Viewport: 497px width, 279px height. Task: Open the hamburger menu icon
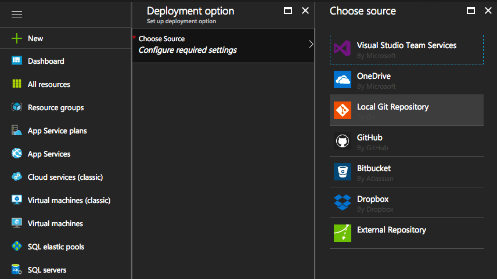(17, 15)
